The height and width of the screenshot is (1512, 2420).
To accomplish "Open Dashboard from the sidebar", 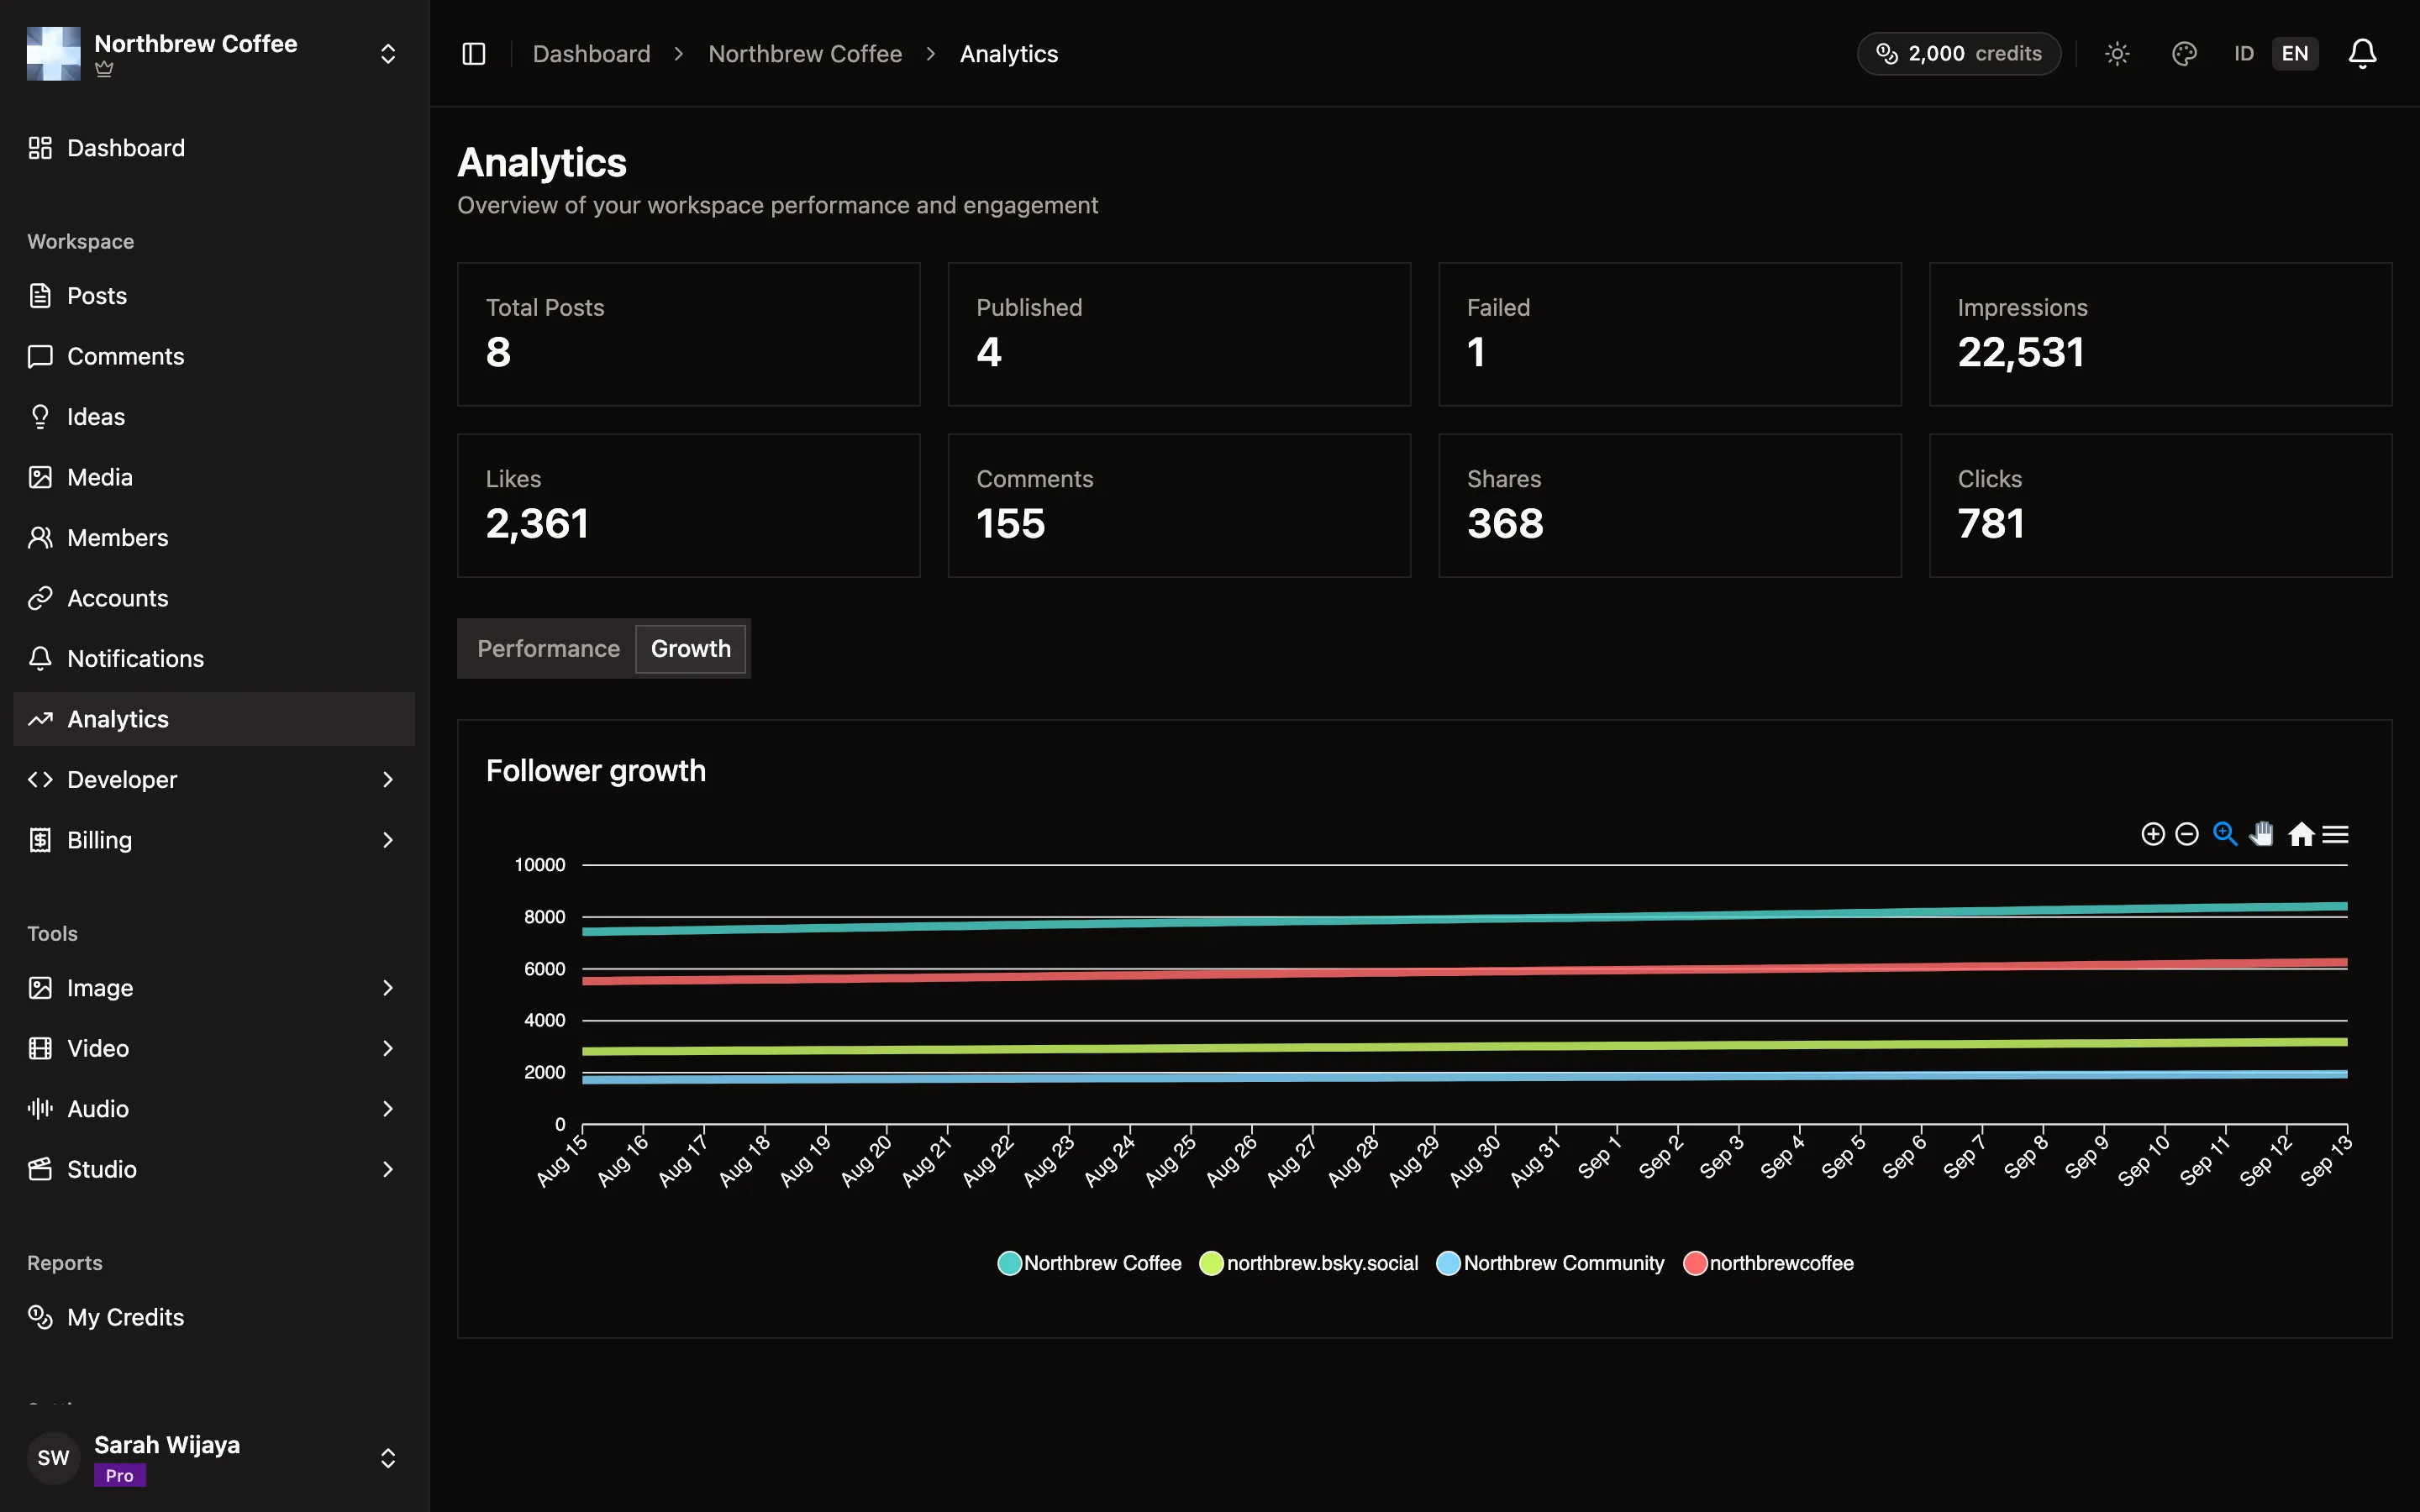I will pyautogui.click(x=214, y=148).
